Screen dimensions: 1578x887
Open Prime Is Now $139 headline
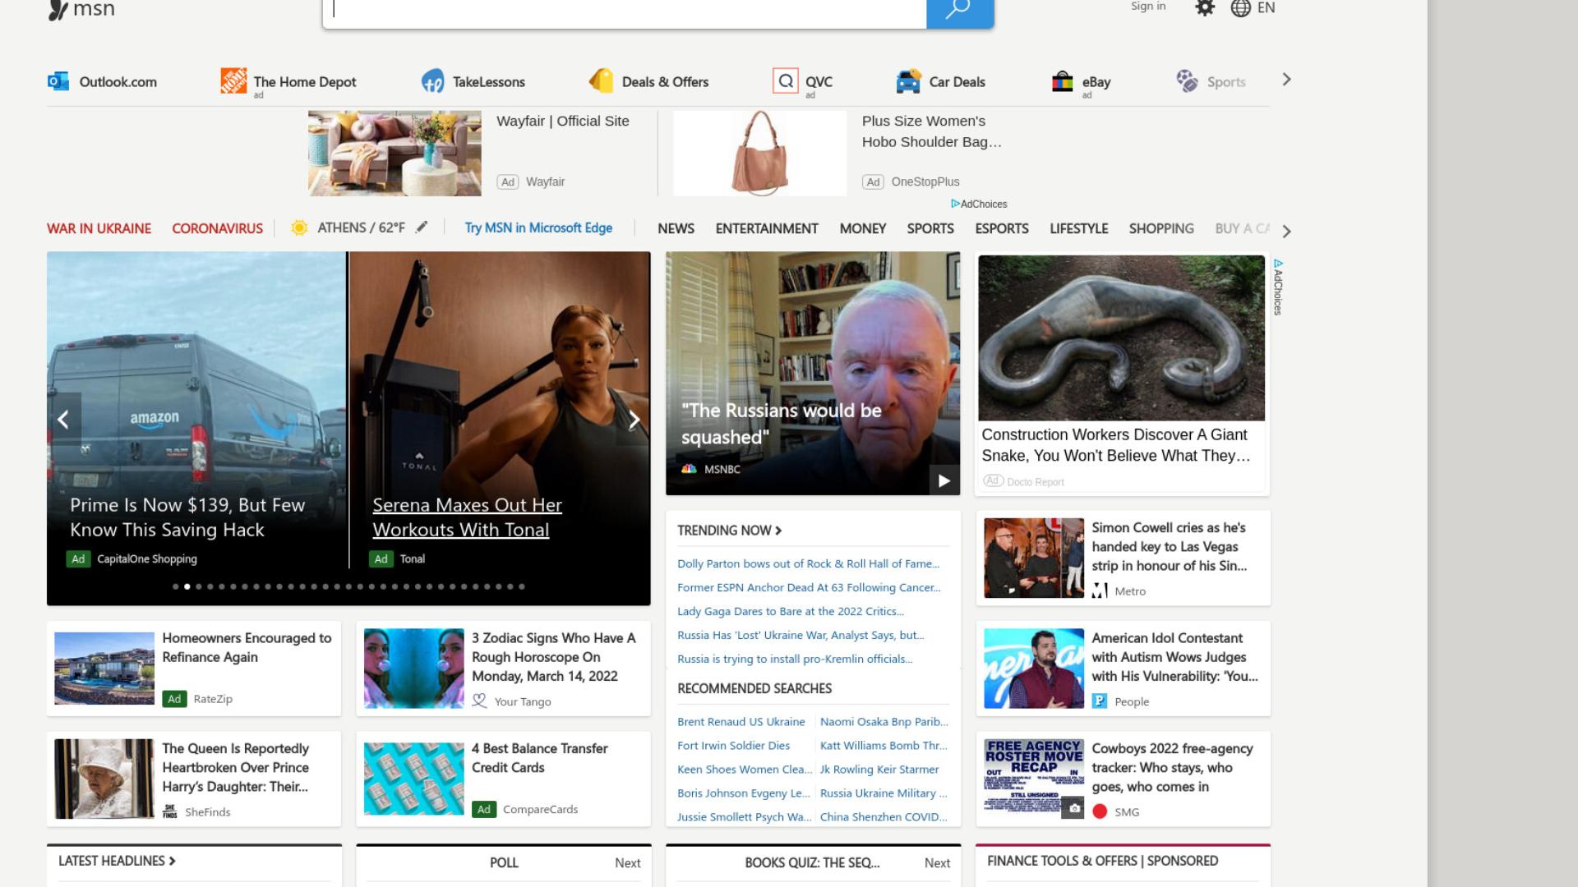pyautogui.click(x=187, y=517)
